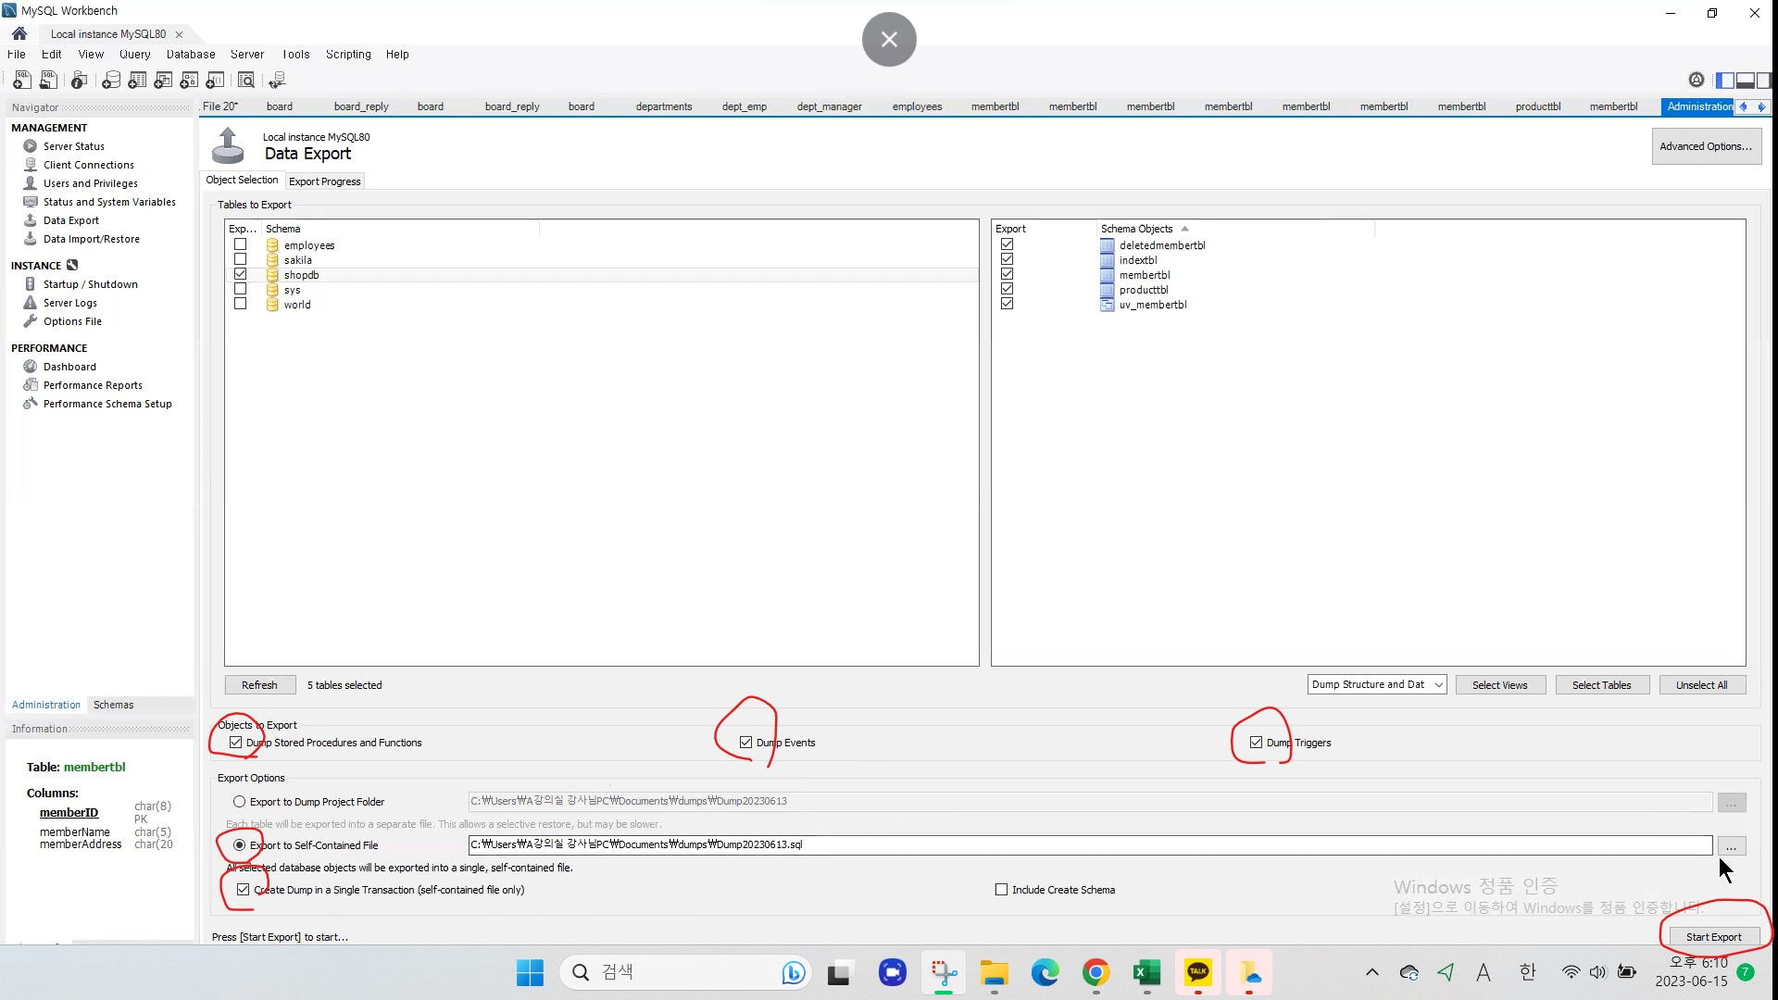Screen dimensions: 1778x1000
Task: Uncheck Dump Events option
Action: pyautogui.click(x=745, y=743)
